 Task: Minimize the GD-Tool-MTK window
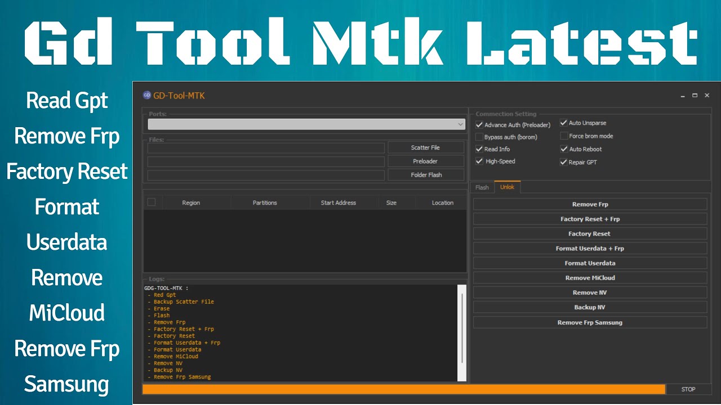click(683, 96)
